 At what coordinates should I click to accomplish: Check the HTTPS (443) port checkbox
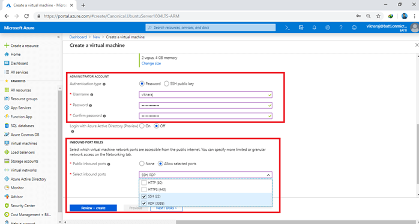pos(143,190)
